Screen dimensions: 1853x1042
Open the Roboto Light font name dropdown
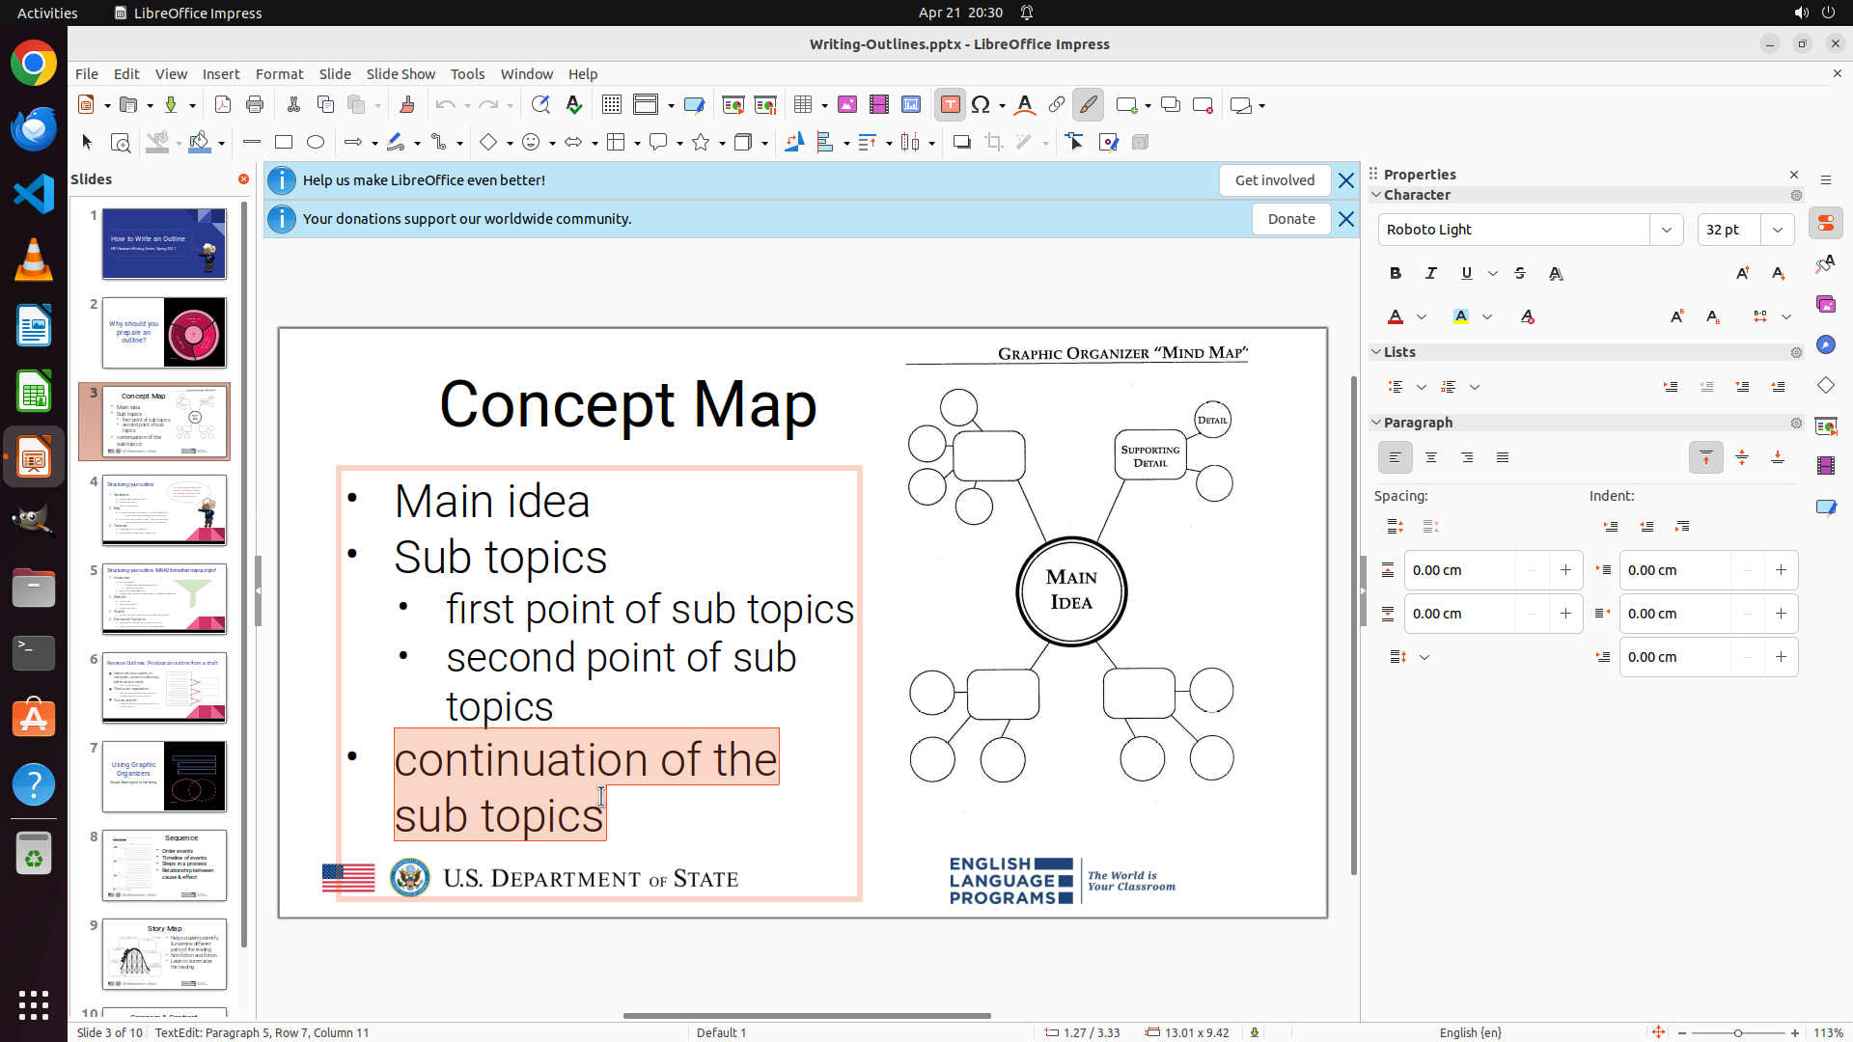pos(1667,230)
